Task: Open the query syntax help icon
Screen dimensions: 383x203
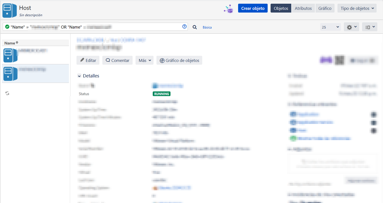Action: pyautogui.click(x=184, y=26)
